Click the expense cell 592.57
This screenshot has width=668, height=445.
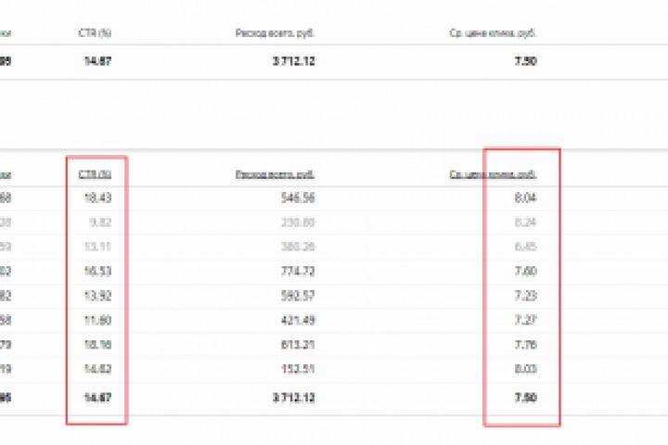pyautogui.click(x=297, y=295)
